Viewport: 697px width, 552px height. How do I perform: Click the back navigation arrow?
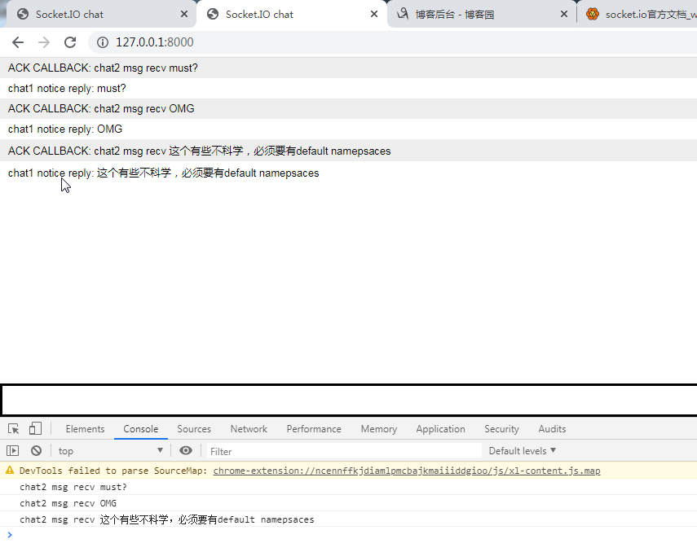[18, 42]
